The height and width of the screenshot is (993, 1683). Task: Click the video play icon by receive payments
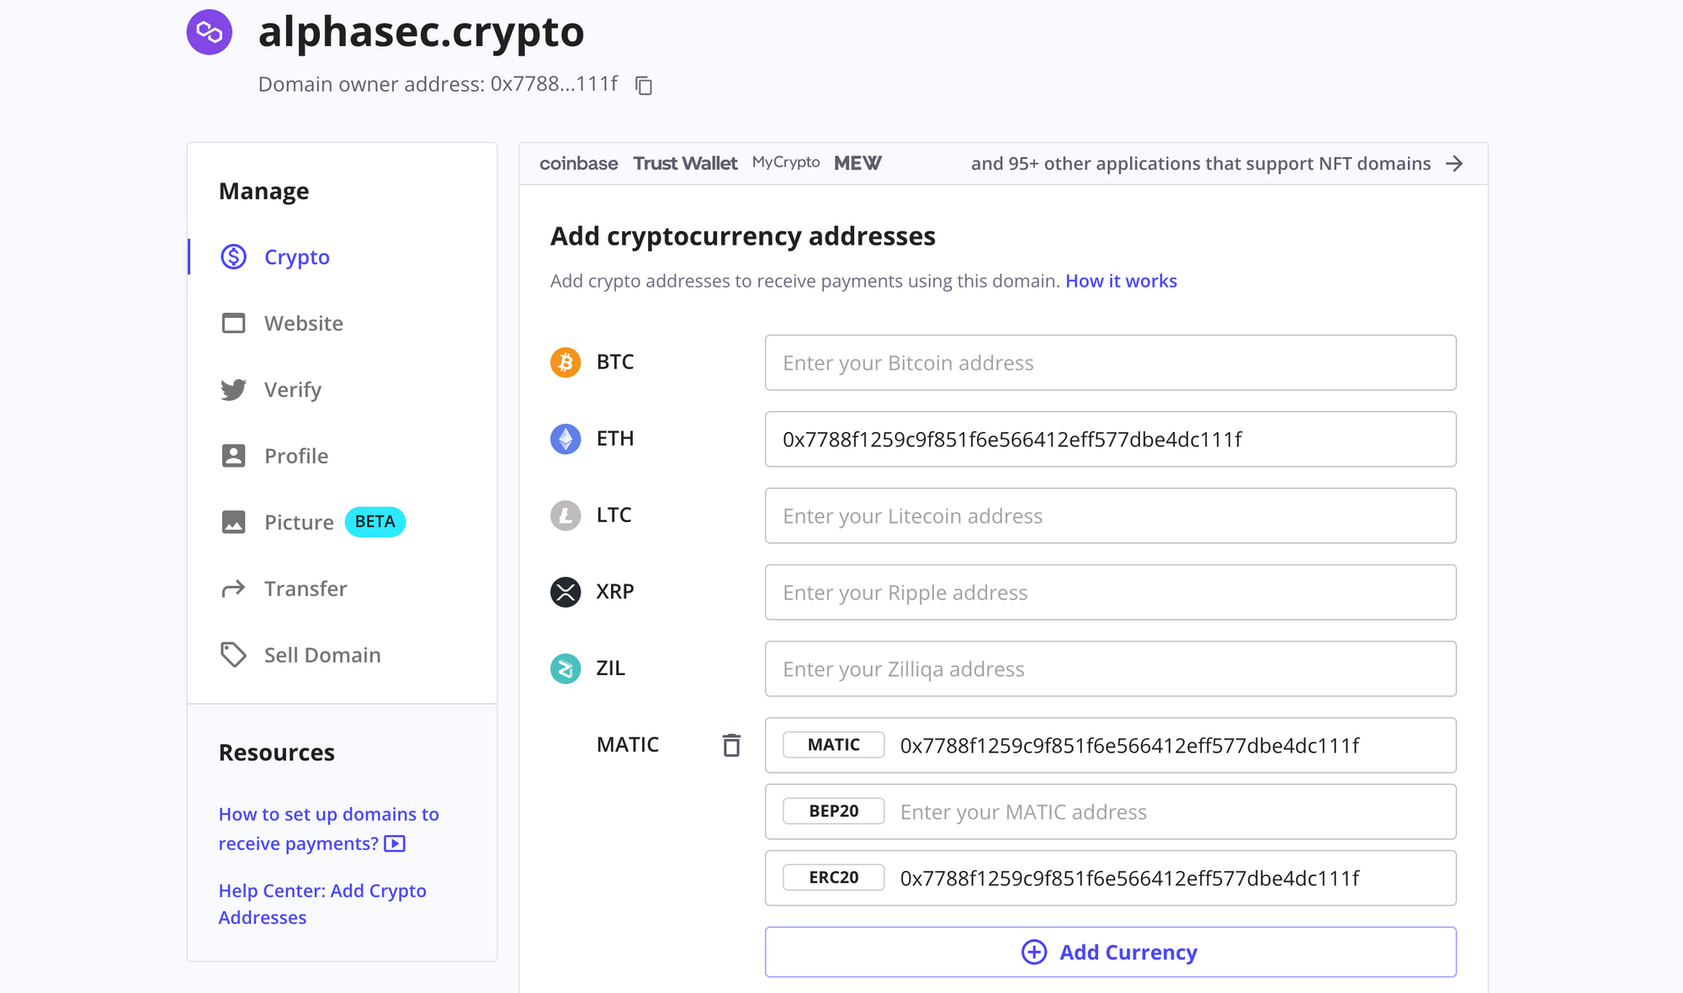395,843
